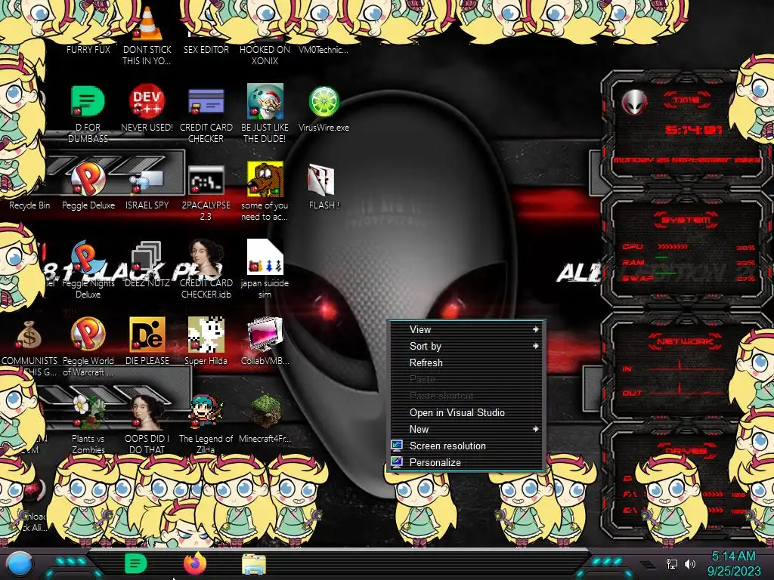Launch Peggle Deluxe from the desktop
Image resolution: width=774 pixels, height=580 pixels.
[x=88, y=180]
